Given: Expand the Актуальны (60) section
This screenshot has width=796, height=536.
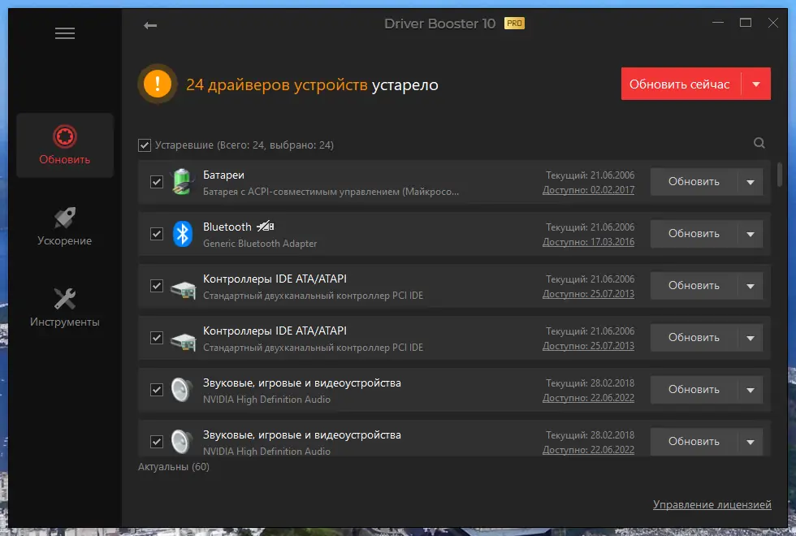Looking at the screenshot, I should [174, 466].
